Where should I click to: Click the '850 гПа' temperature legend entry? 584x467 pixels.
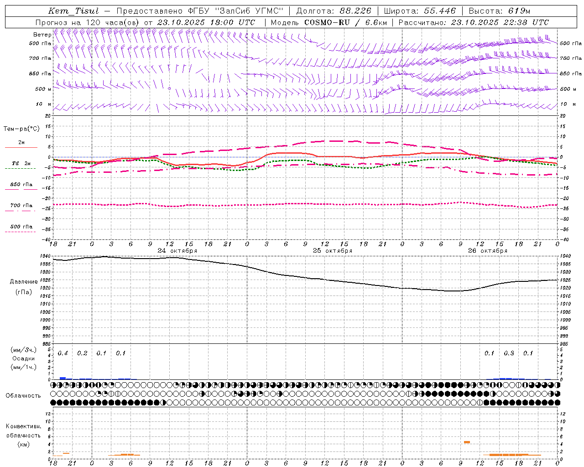pos(21,185)
